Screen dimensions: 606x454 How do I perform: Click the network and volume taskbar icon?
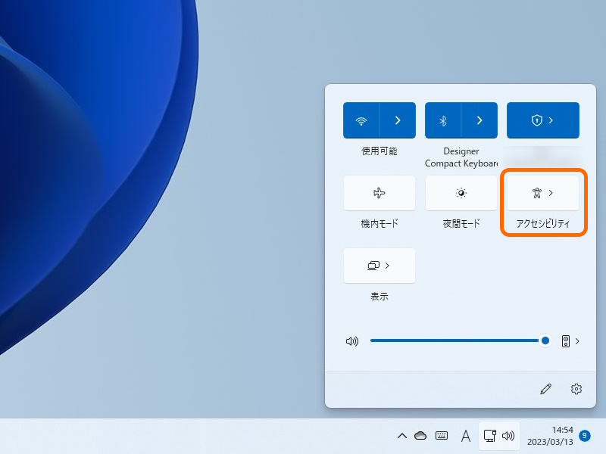click(498, 436)
